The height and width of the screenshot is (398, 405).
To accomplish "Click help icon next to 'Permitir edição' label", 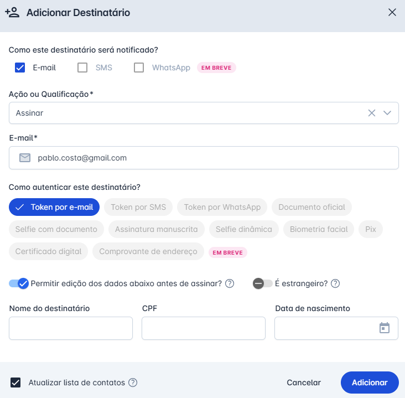I will (230, 283).
